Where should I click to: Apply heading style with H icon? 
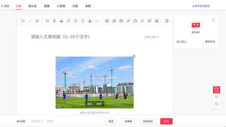[x=47, y=21]
